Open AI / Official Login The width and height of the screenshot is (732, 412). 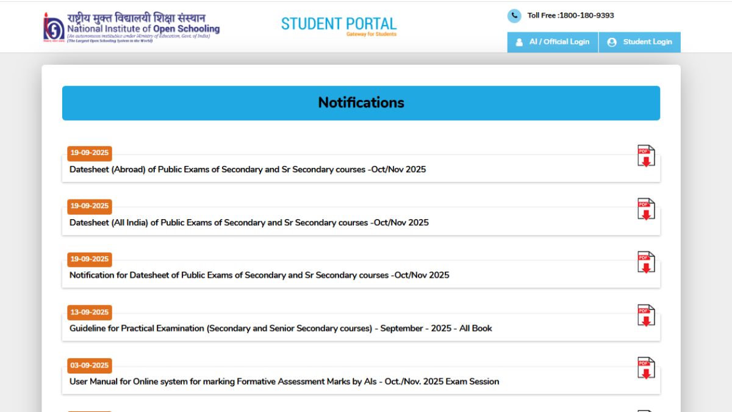pos(553,42)
